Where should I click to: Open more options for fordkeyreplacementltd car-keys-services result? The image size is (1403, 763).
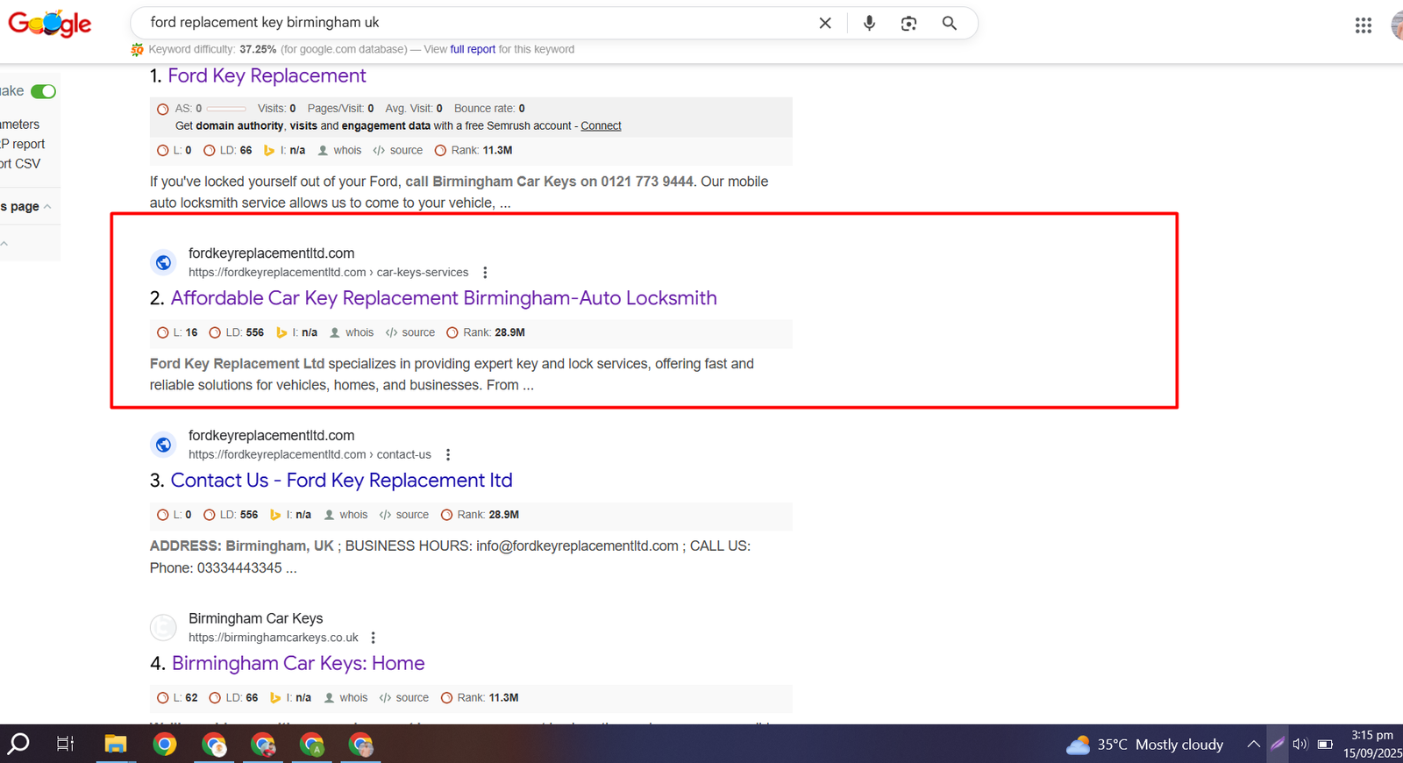point(485,273)
